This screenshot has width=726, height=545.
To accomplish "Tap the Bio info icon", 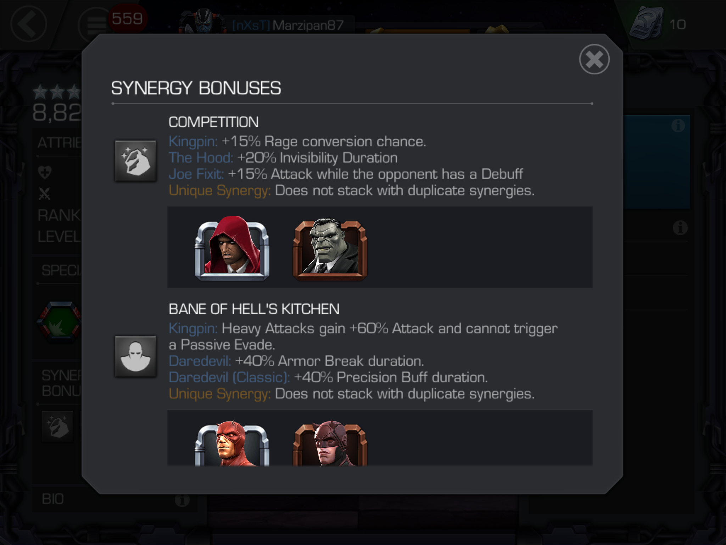I will tap(182, 500).
